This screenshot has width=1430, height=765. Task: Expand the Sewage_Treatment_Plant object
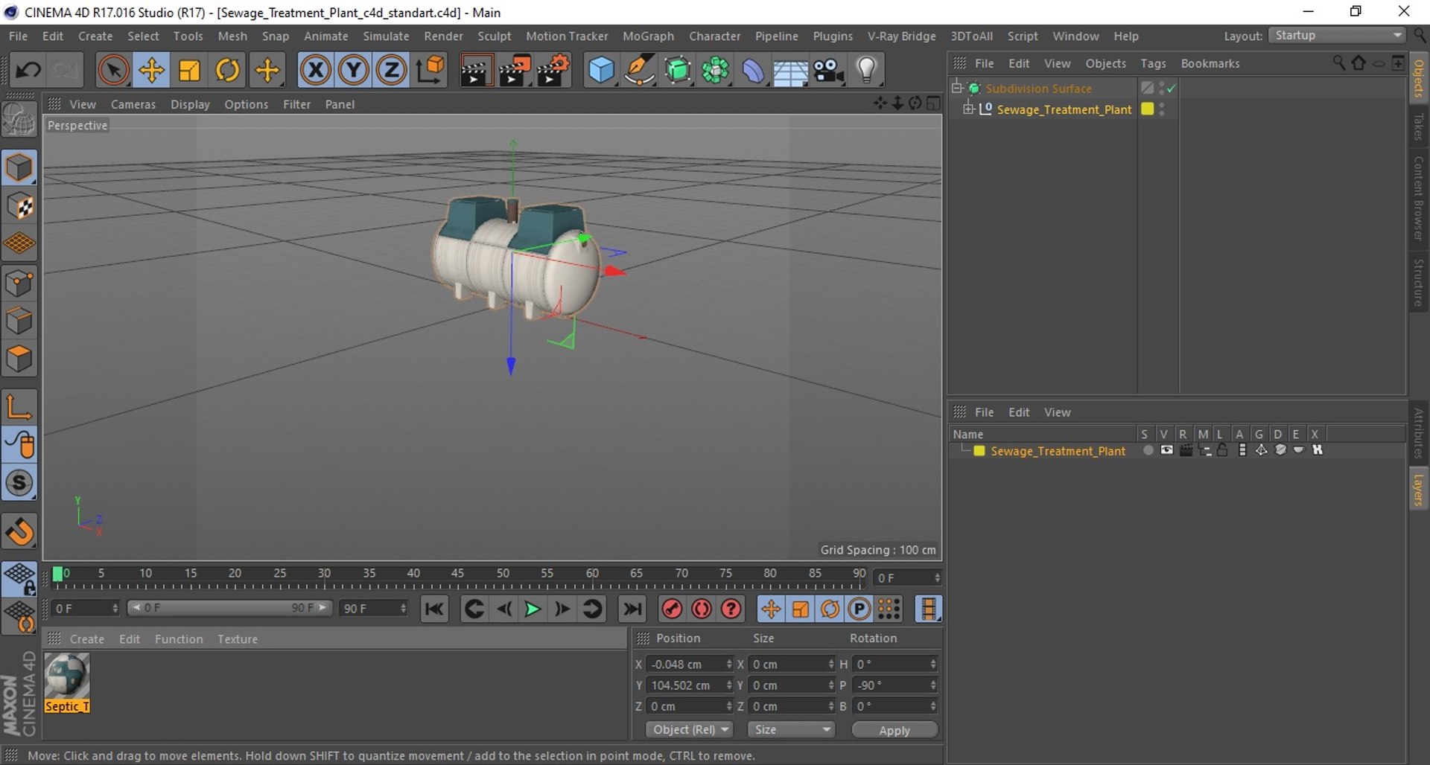968,109
